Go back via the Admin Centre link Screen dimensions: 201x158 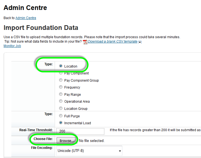(x=26, y=18)
